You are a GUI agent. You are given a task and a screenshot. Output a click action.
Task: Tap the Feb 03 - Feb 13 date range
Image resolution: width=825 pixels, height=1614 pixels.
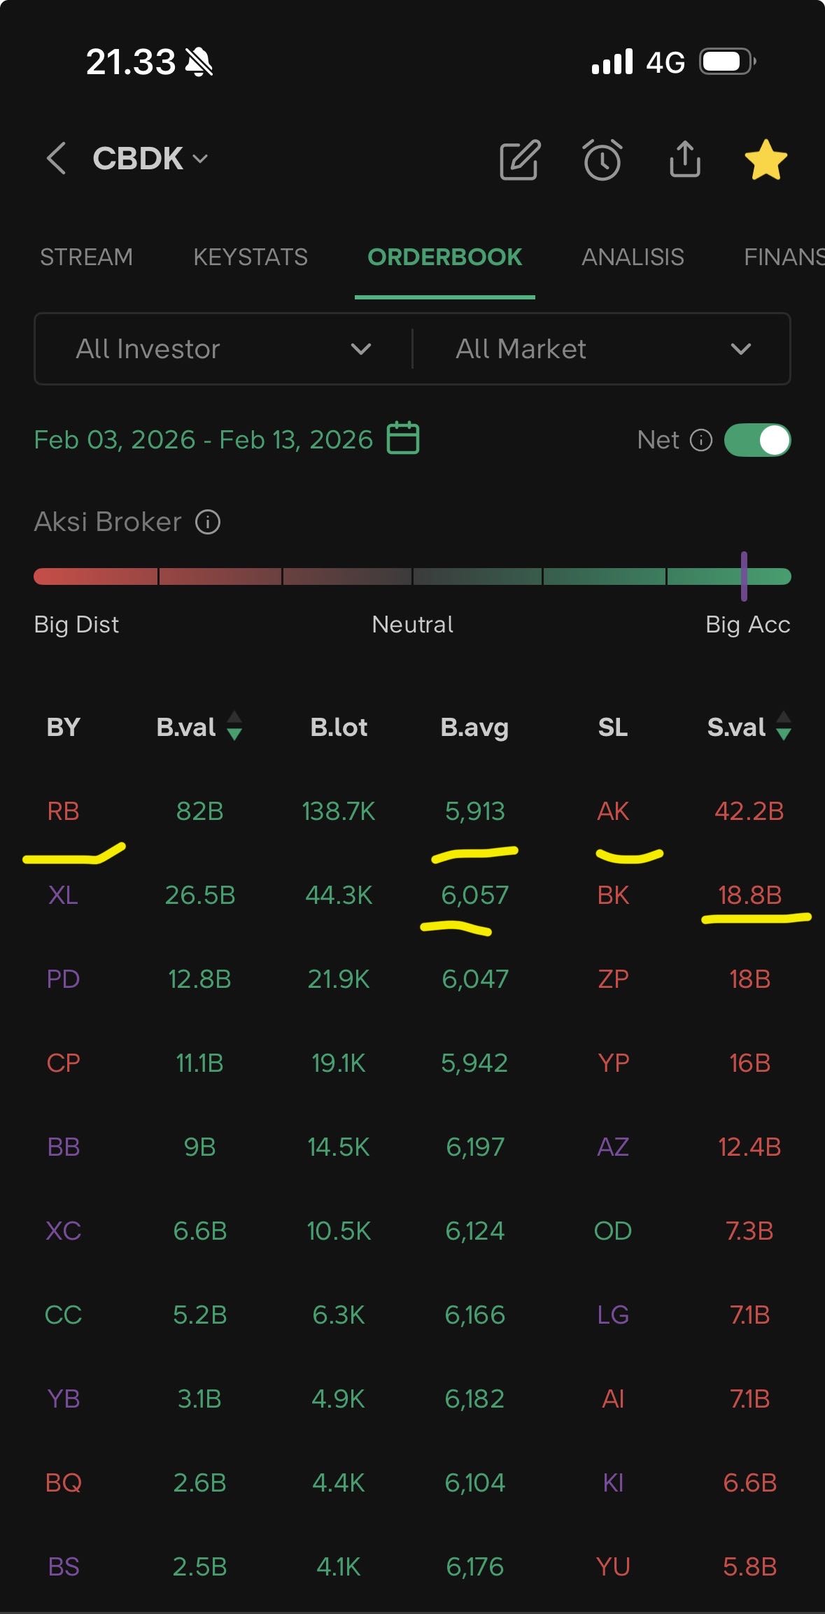pos(203,439)
